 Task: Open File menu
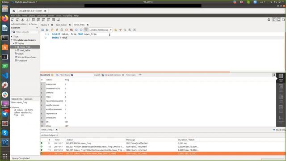click(13, 16)
